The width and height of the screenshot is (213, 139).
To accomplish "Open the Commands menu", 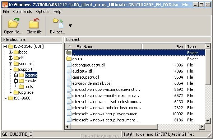I will [22, 11].
